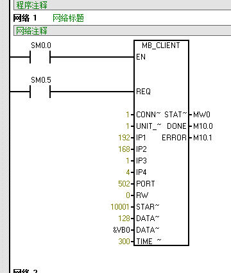Select the 网络 1 label
This screenshot has height=273, width=231.
click(25, 18)
